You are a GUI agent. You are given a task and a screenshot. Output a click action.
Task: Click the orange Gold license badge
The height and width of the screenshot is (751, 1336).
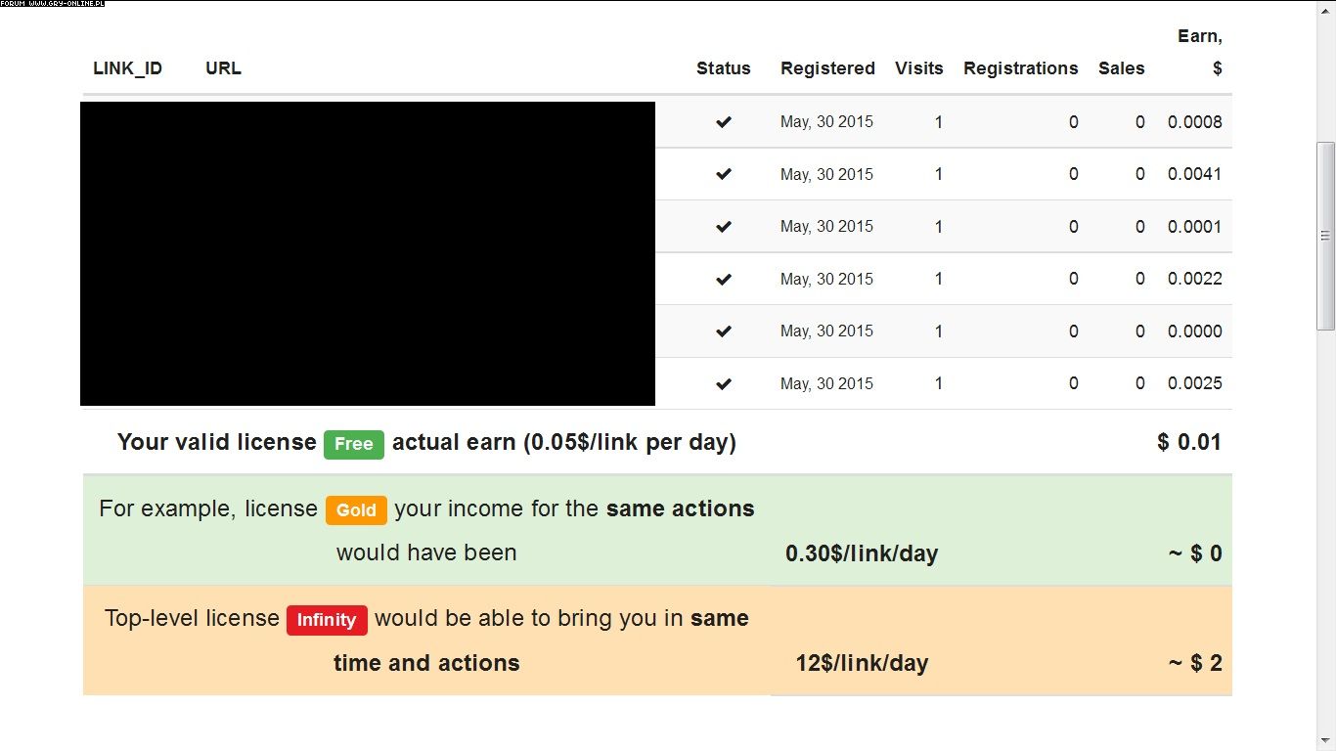356,510
